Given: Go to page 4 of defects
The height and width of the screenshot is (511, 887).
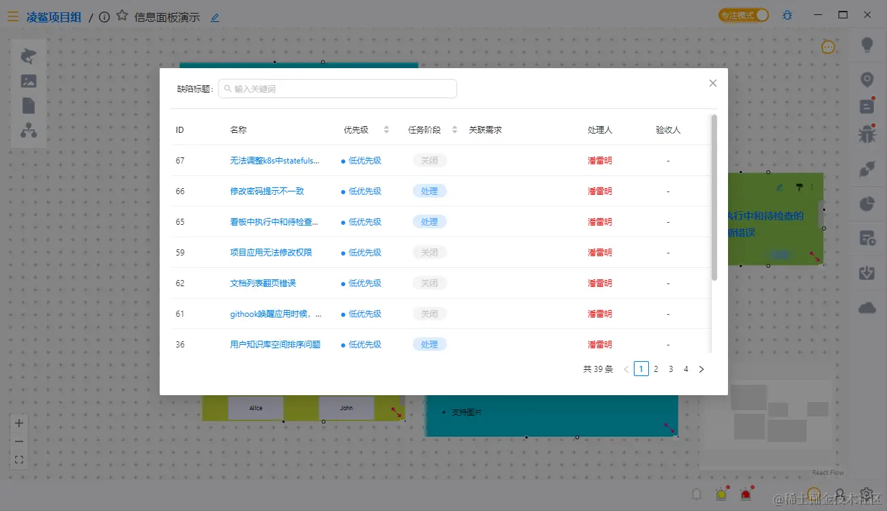Looking at the screenshot, I should pos(686,369).
